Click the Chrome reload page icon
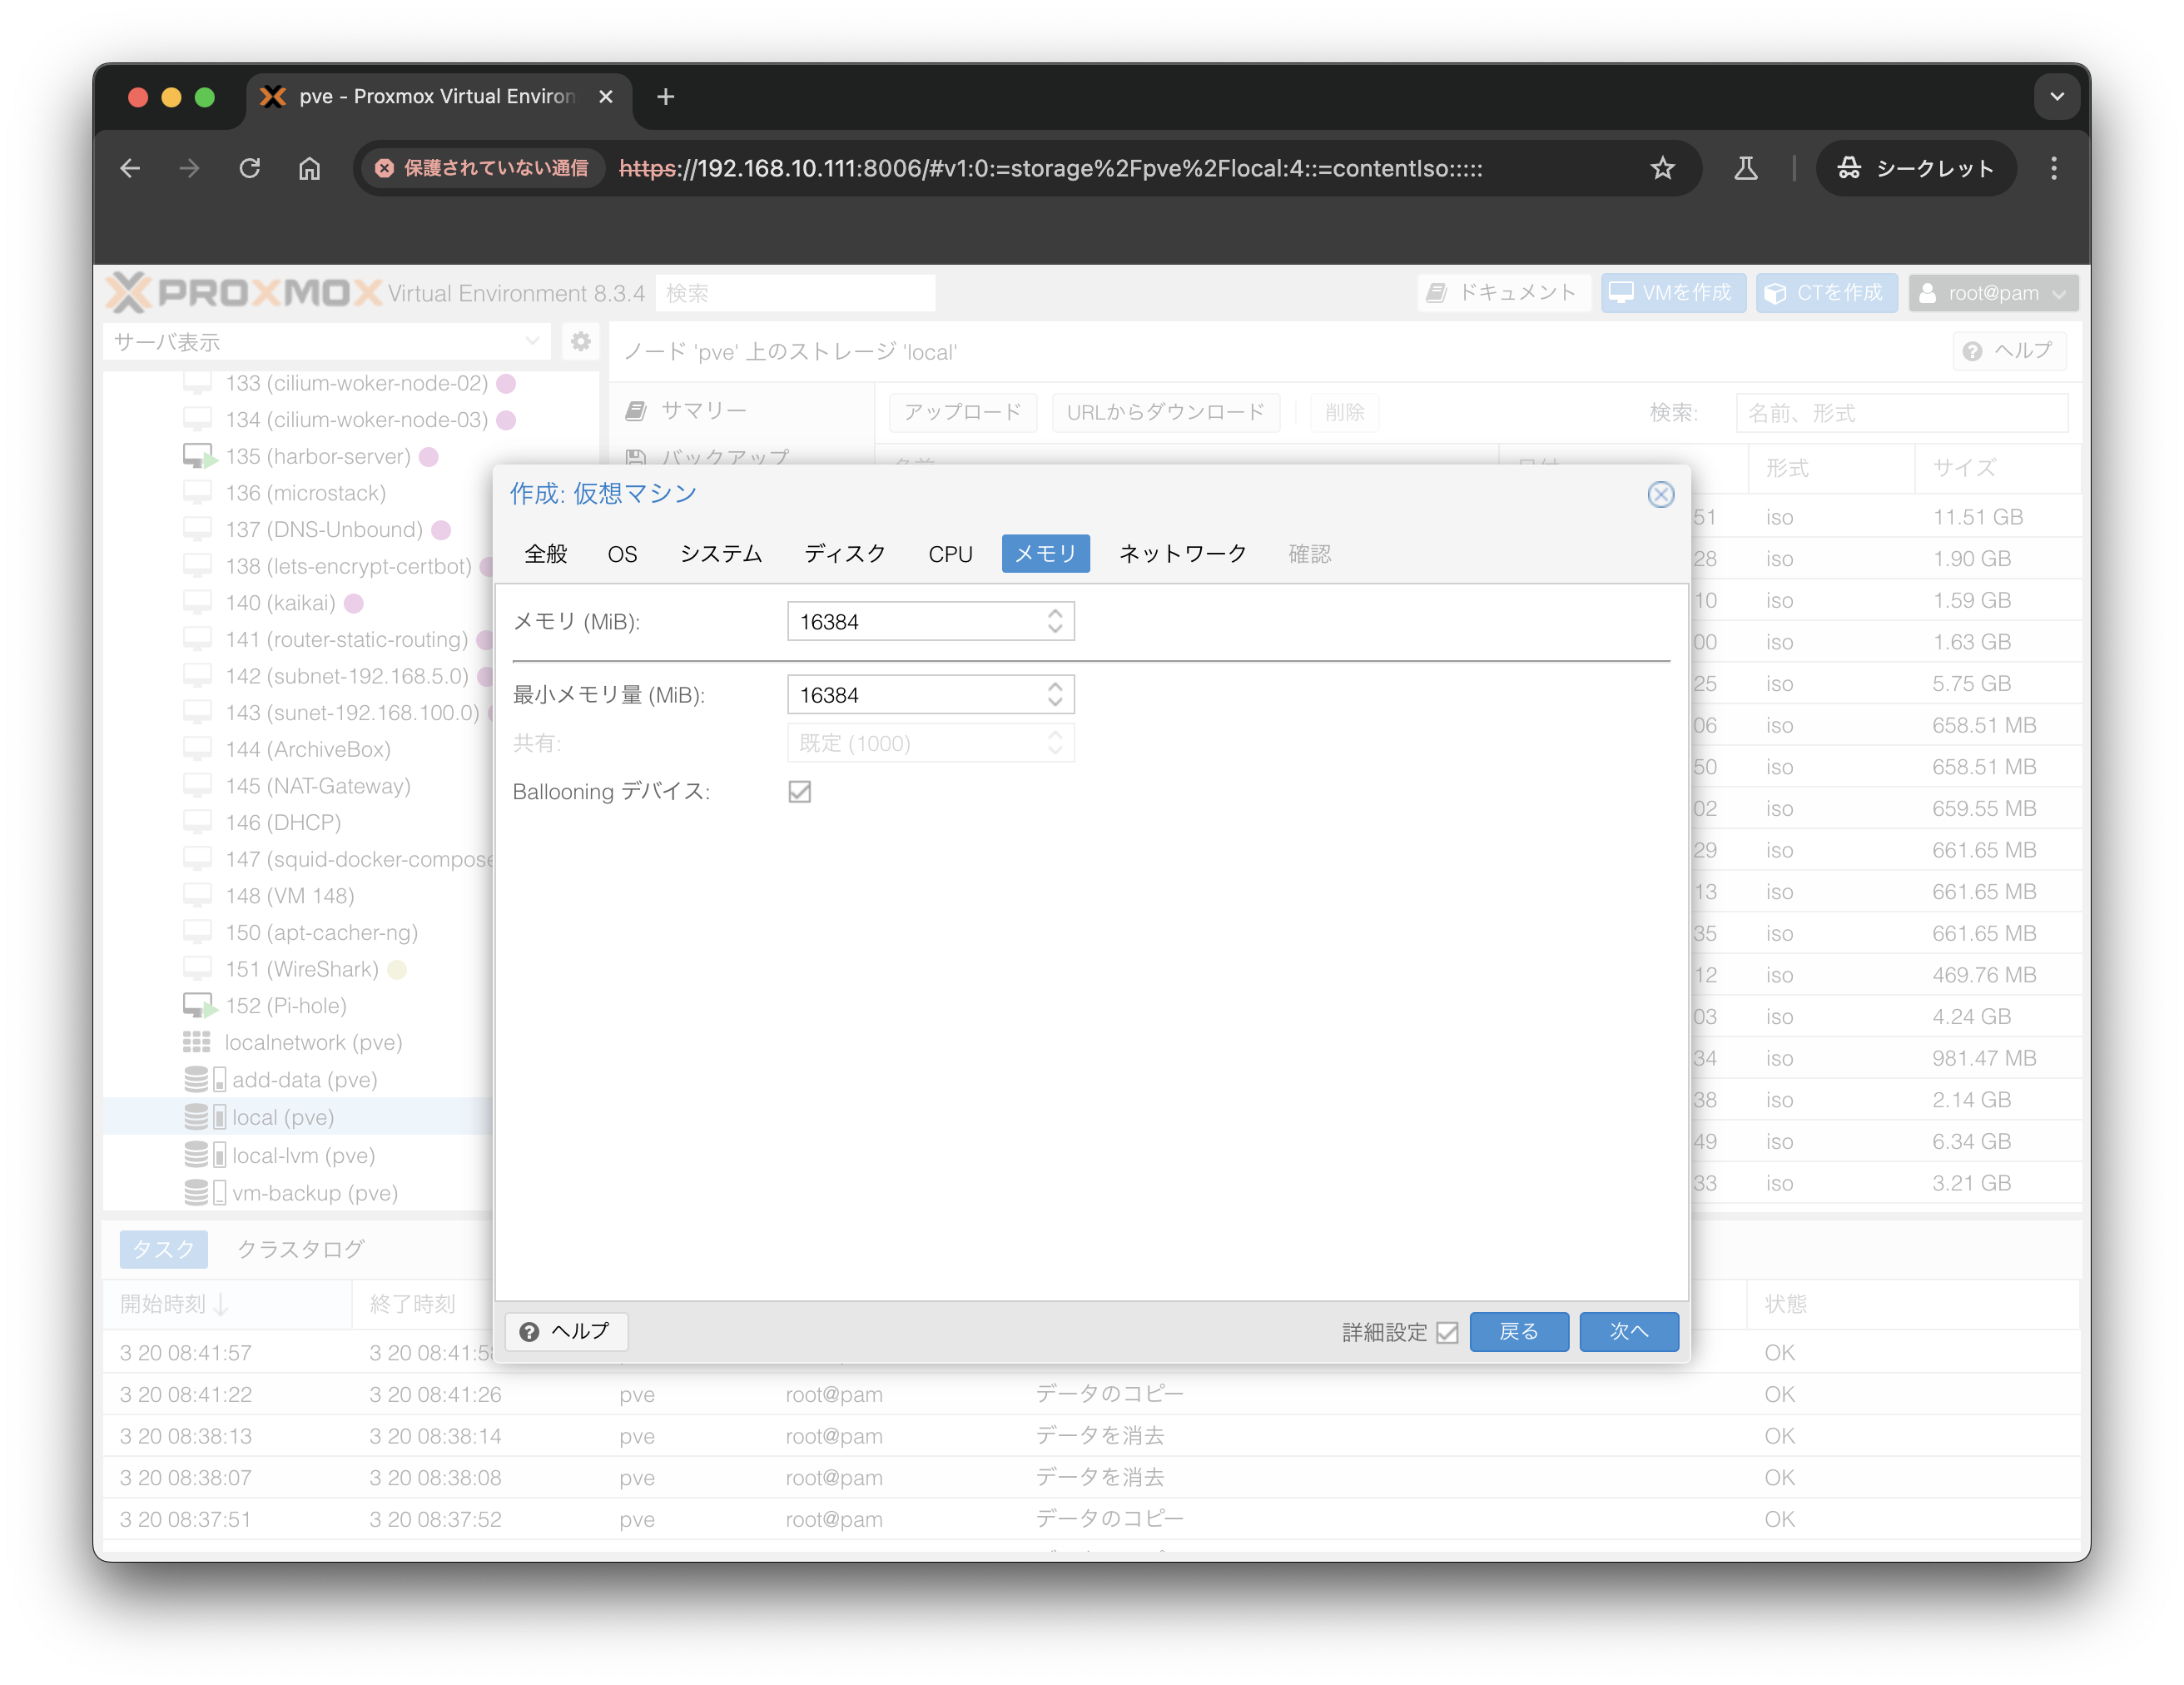This screenshot has height=1685, width=2184. click(x=250, y=168)
